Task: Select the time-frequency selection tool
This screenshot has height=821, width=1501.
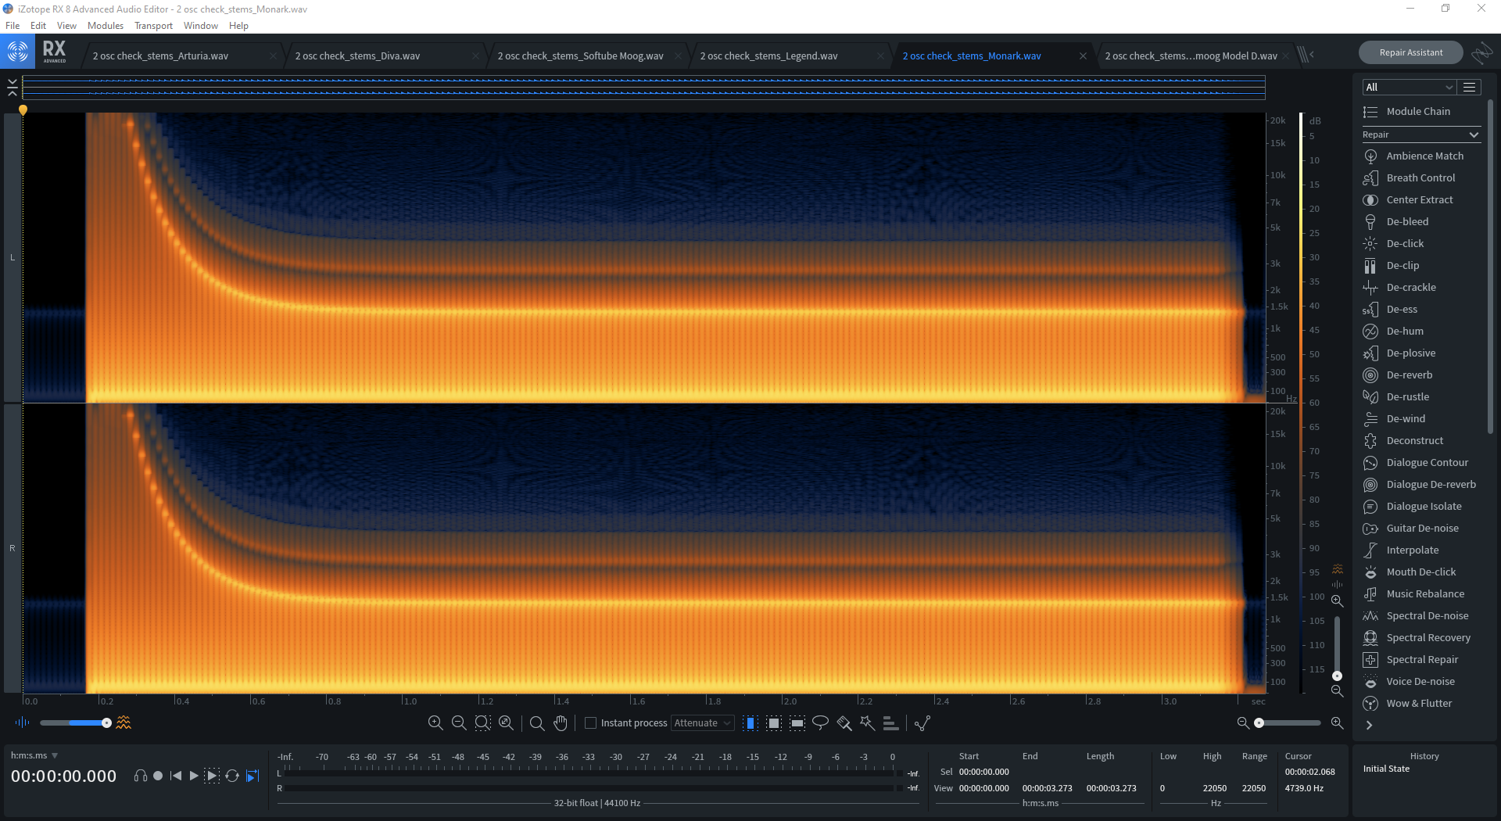Action: tap(774, 723)
